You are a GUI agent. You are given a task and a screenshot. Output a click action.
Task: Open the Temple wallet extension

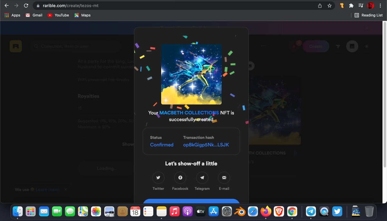[x=342, y=5]
